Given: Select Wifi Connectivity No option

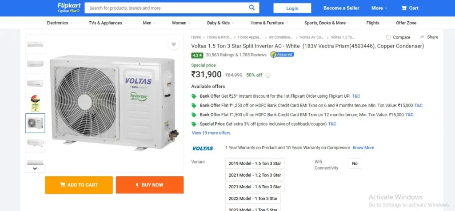Looking at the screenshot, I should click(355, 163).
